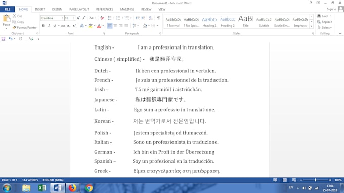
Task: Switch to REVIEW tab
Action: pos(146,9)
